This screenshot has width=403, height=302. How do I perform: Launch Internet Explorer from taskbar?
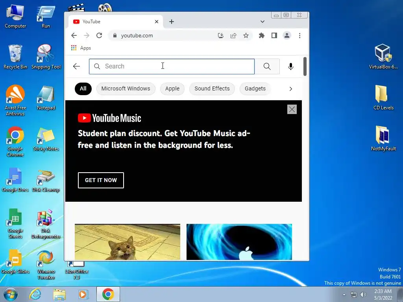(x=35, y=294)
